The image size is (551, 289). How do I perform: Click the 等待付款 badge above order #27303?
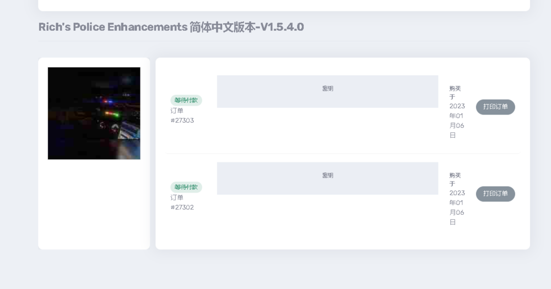[186, 100]
